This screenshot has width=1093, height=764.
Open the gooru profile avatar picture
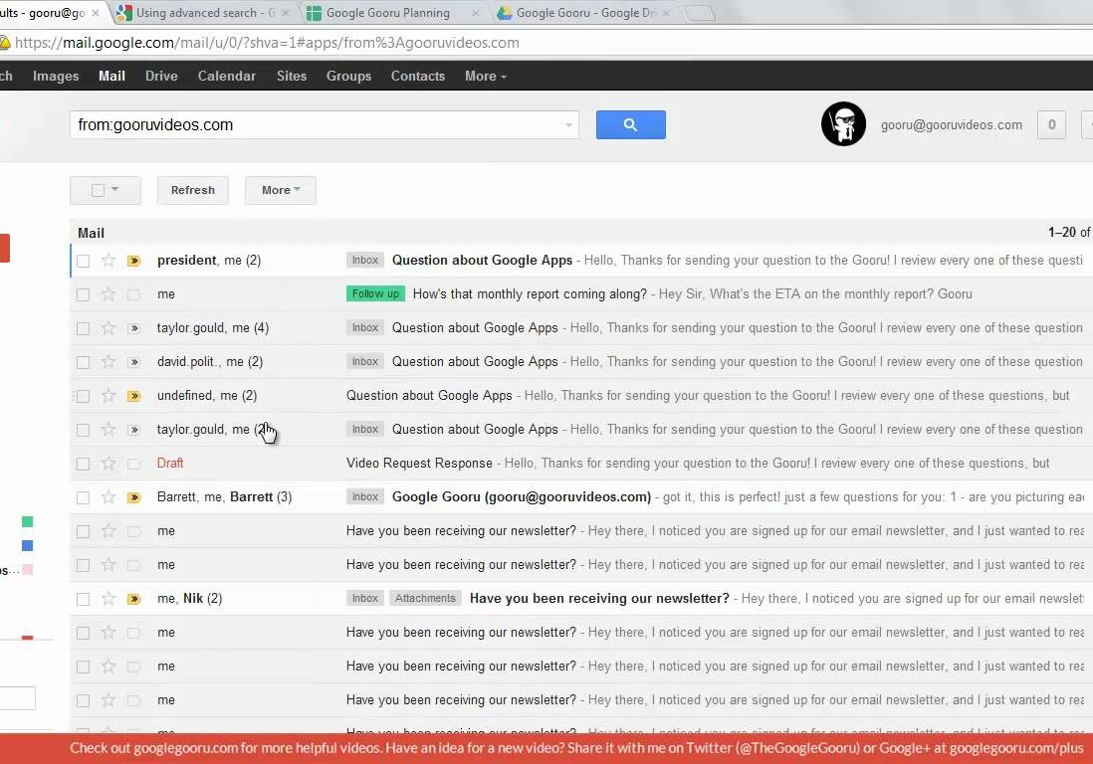[843, 124]
